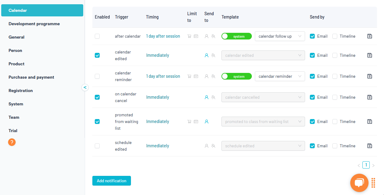The height and width of the screenshot is (195, 384).
Task: Click the orange help question mark icon
Action: pos(12,142)
